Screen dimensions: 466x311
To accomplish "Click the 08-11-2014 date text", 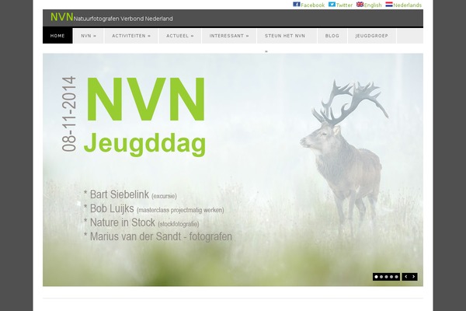I will click(x=69, y=114).
